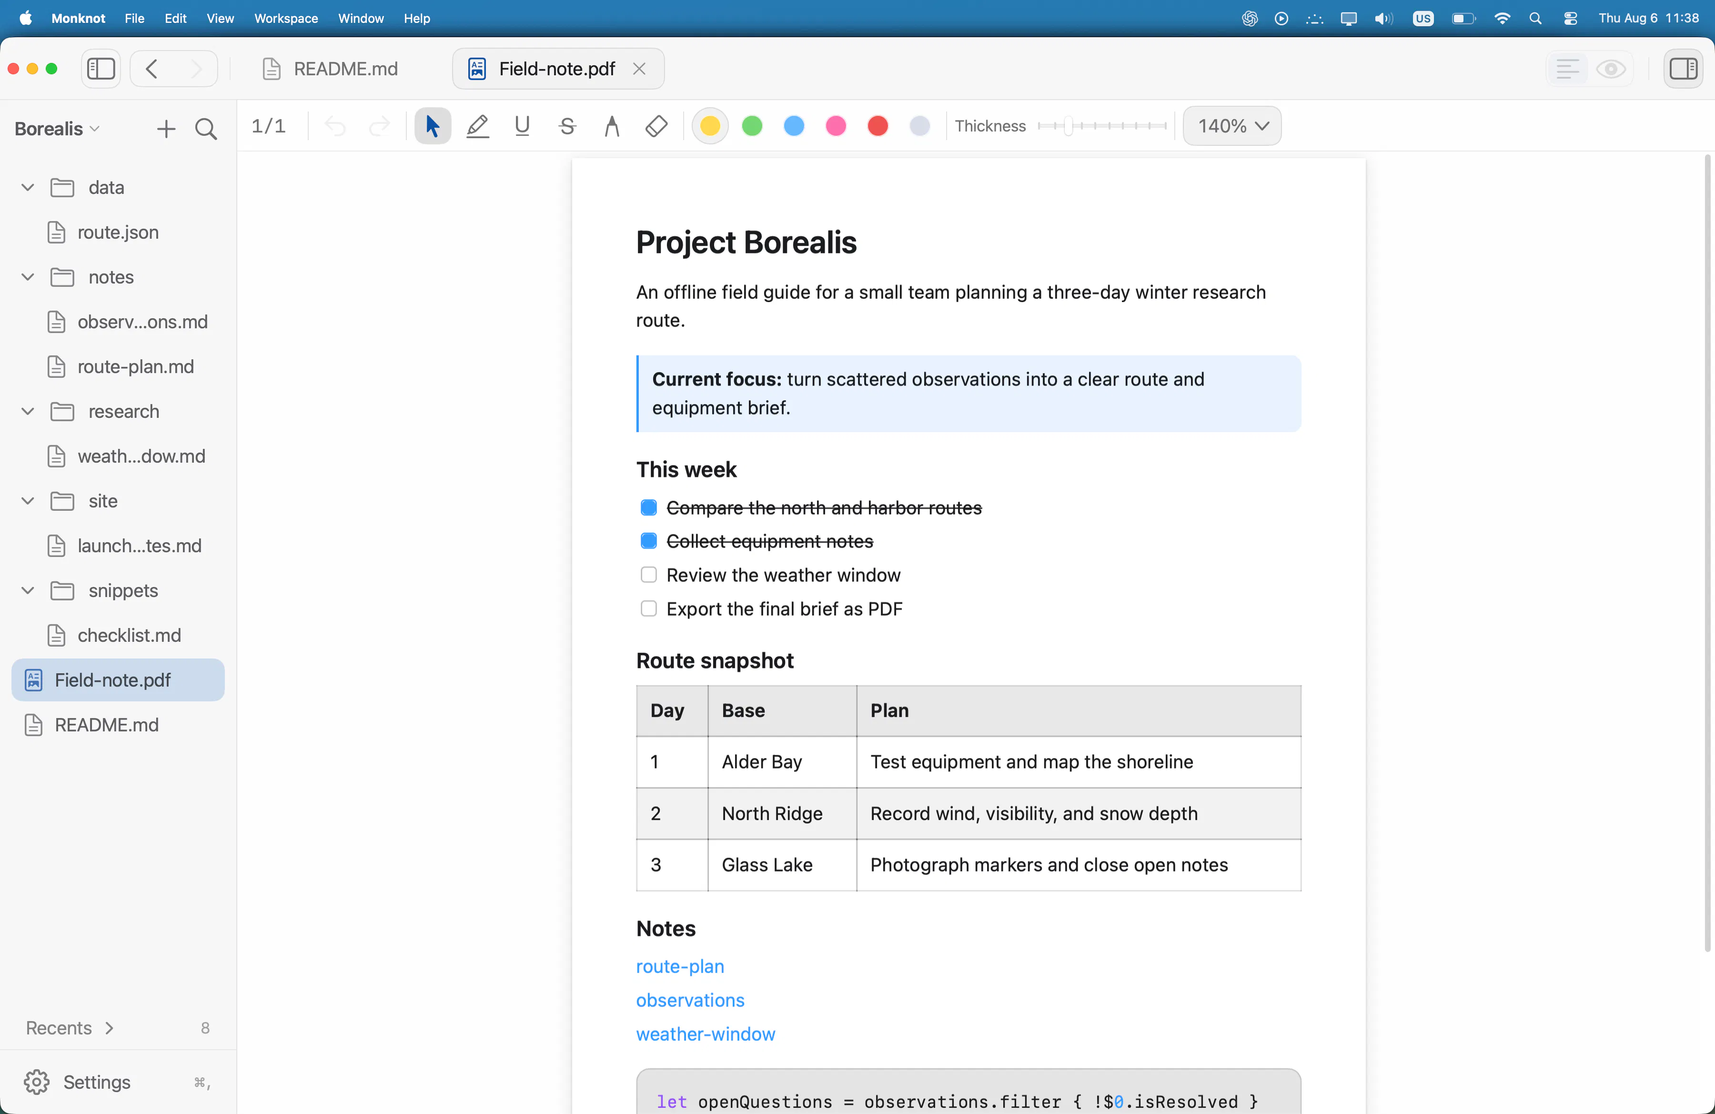
Task: Collapse the data folder
Action: pyautogui.click(x=27, y=188)
